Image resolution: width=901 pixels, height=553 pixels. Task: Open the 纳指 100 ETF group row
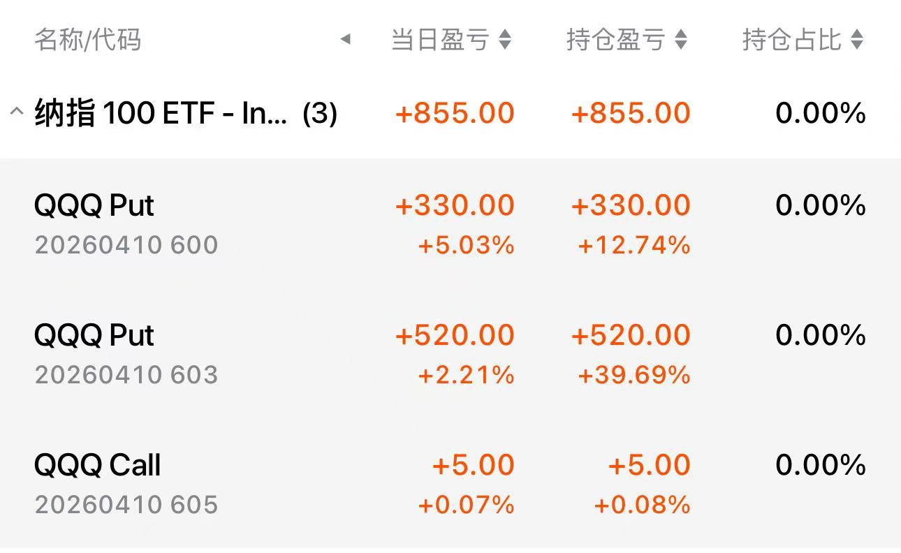pyautogui.click(x=161, y=113)
